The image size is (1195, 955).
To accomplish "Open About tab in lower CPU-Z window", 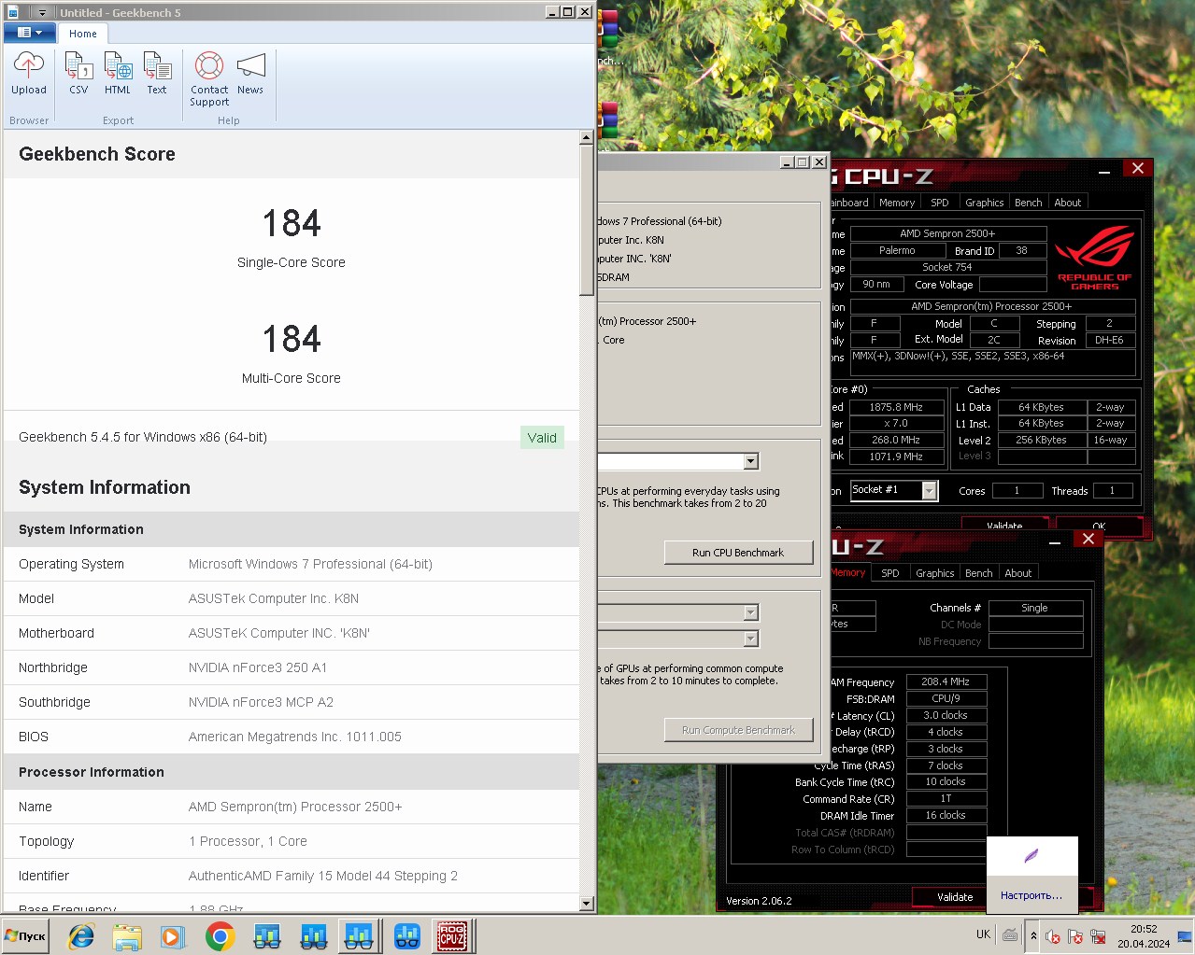I will 1018,573.
